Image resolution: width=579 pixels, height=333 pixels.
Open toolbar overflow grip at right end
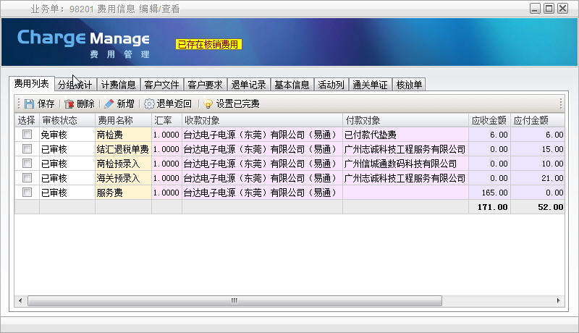(560, 104)
